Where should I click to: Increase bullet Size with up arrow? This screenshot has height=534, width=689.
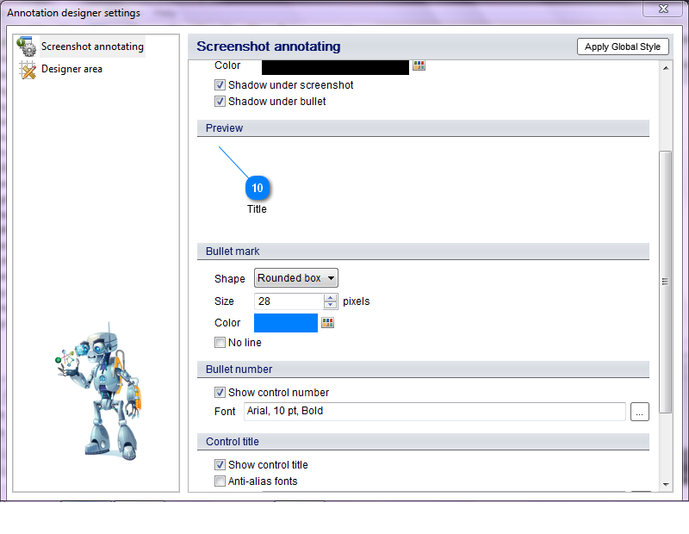pos(330,297)
